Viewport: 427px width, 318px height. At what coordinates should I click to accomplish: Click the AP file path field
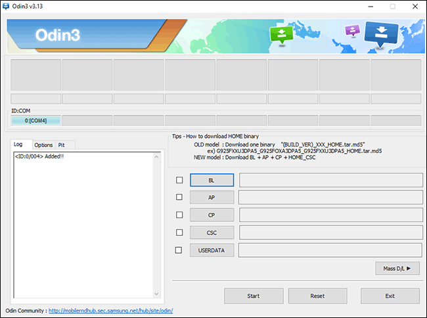click(x=330, y=197)
